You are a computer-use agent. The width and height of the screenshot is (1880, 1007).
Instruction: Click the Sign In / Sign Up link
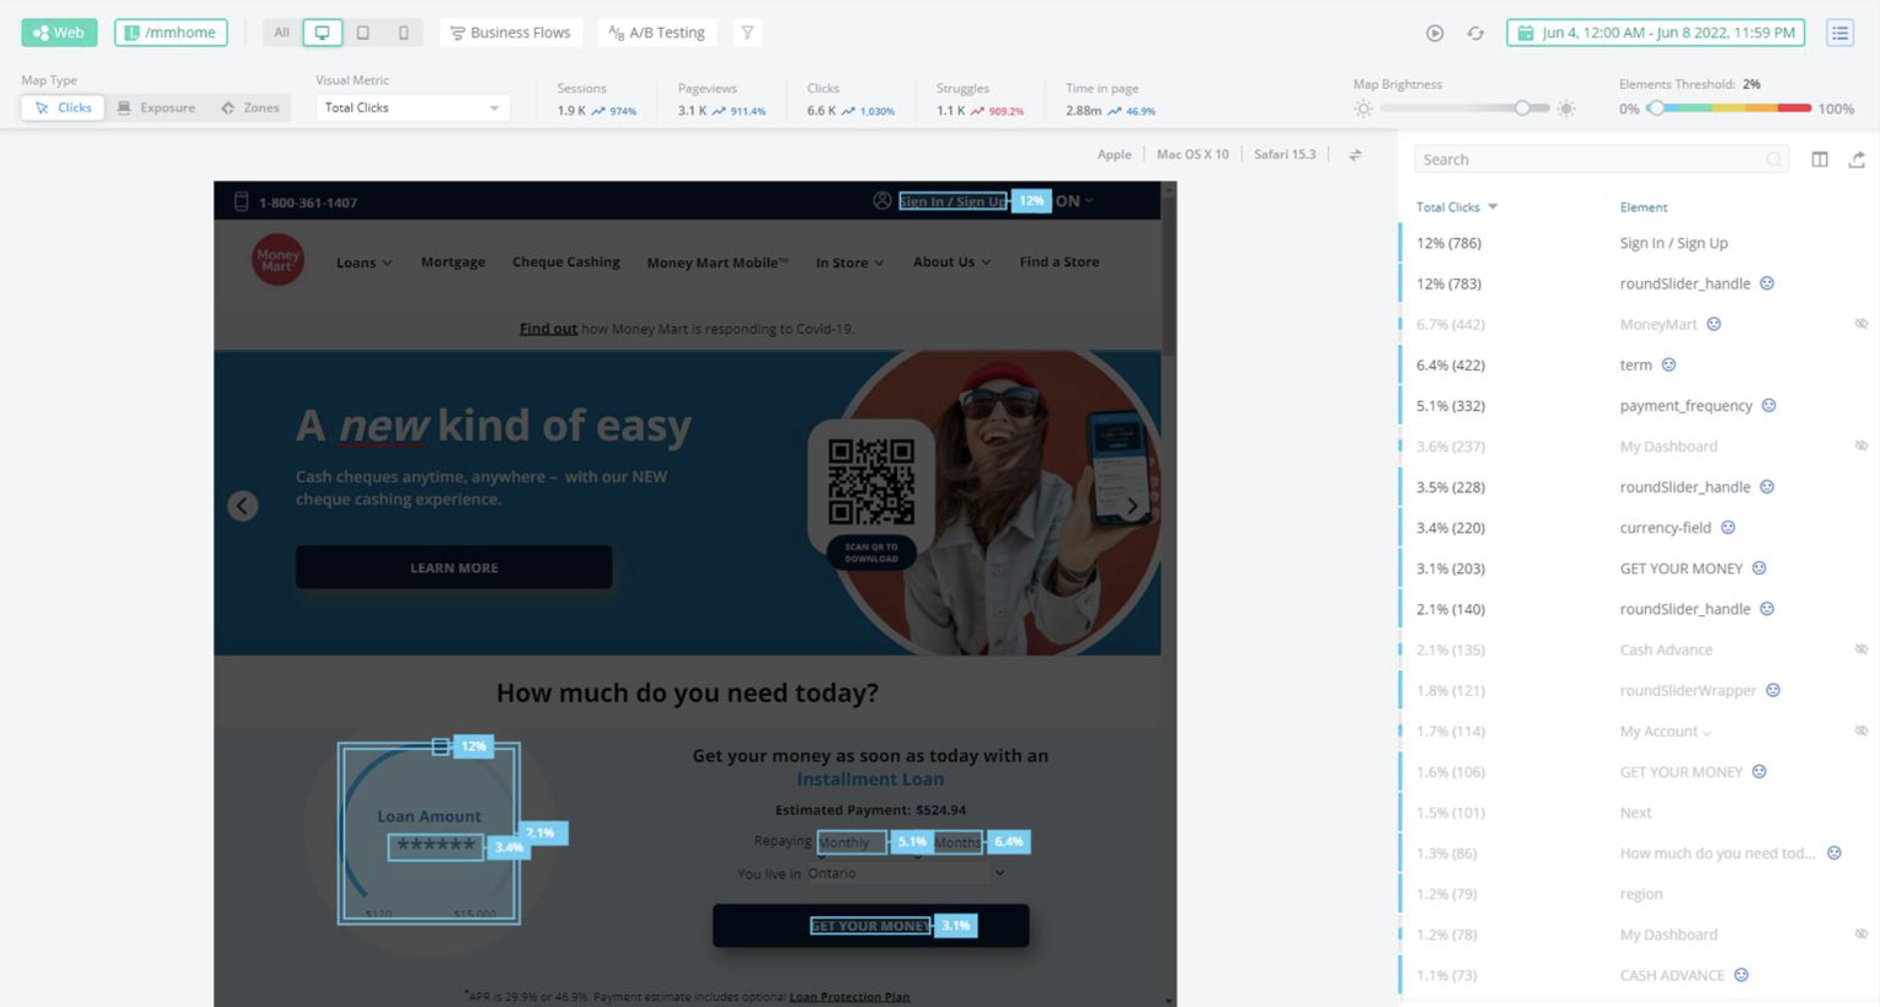(953, 201)
